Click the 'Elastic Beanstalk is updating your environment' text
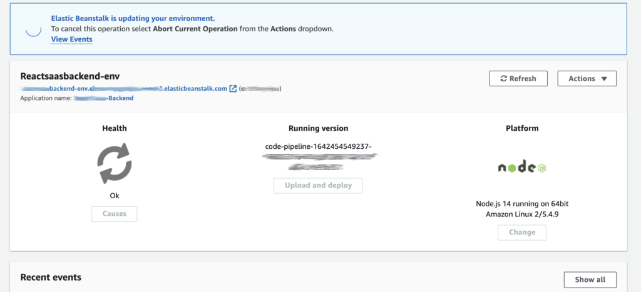 click(x=133, y=18)
